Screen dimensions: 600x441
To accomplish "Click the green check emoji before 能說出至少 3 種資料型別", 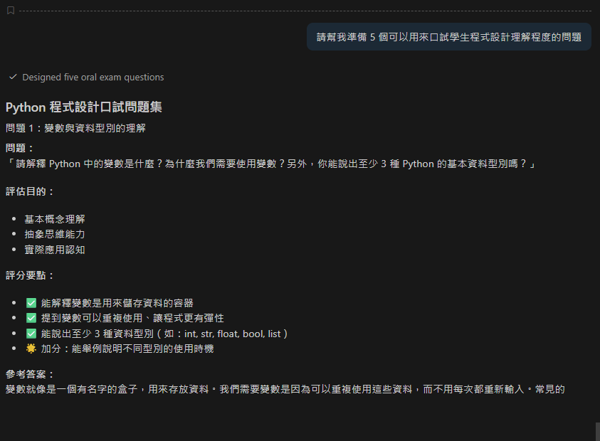I will click(31, 334).
